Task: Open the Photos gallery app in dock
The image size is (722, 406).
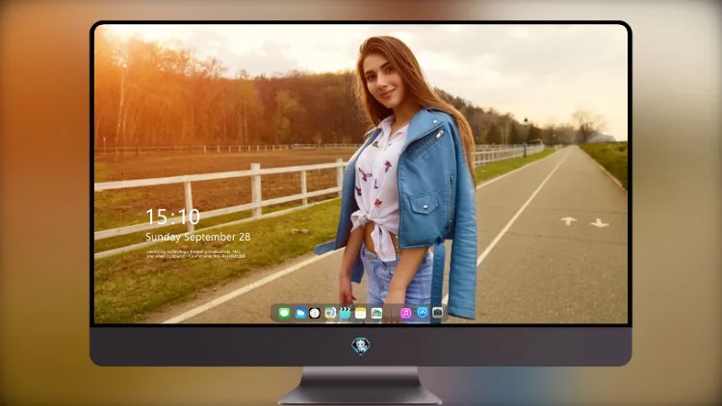Action: (376, 314)
